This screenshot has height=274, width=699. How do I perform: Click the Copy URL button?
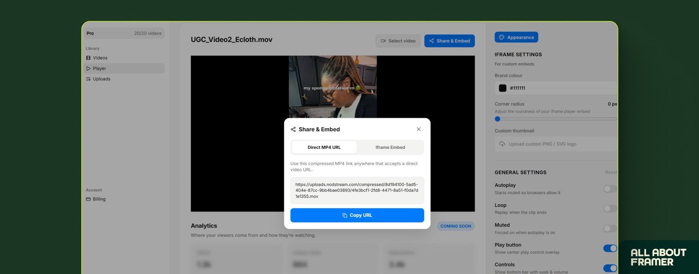[357, 215]
